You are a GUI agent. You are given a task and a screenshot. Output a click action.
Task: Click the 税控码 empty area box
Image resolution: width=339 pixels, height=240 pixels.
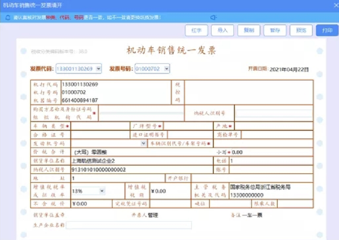pos(249,92)
